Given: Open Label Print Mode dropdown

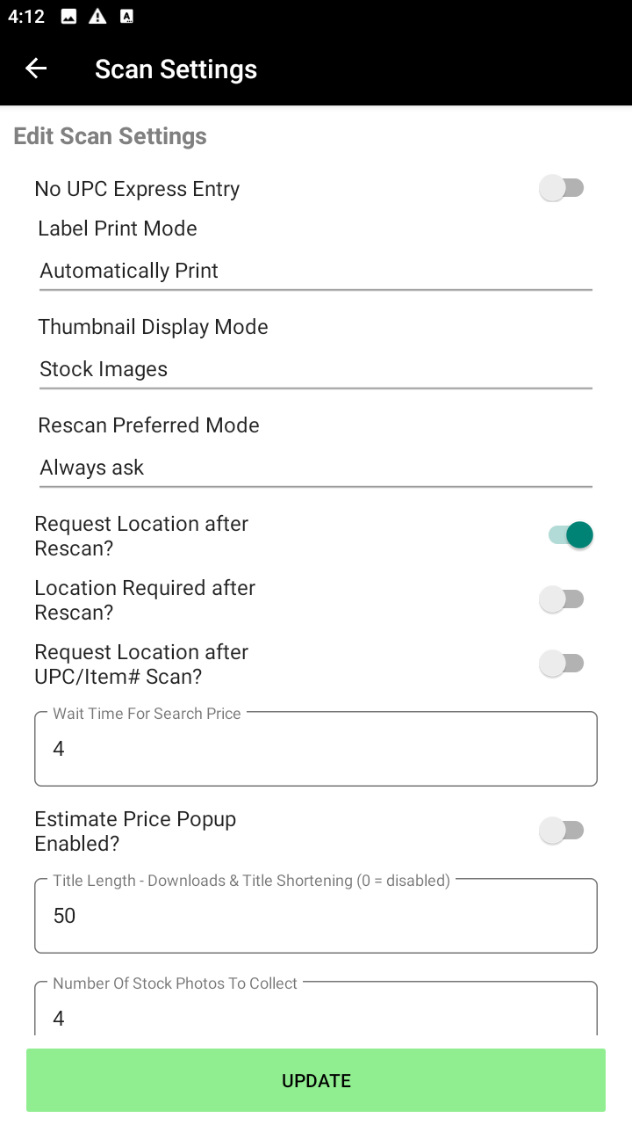Looking at the screenshot, I should coord(316,271).
